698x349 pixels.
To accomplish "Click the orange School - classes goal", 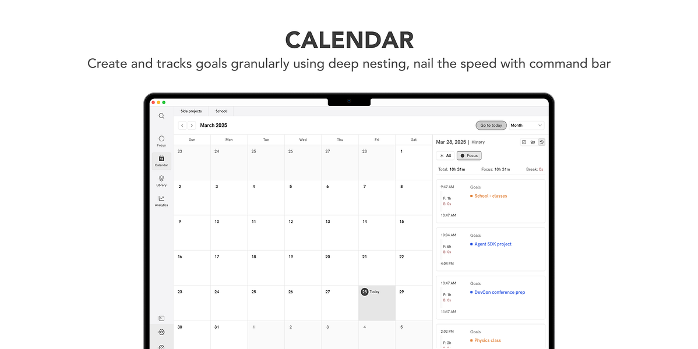I will coord(491,196).
